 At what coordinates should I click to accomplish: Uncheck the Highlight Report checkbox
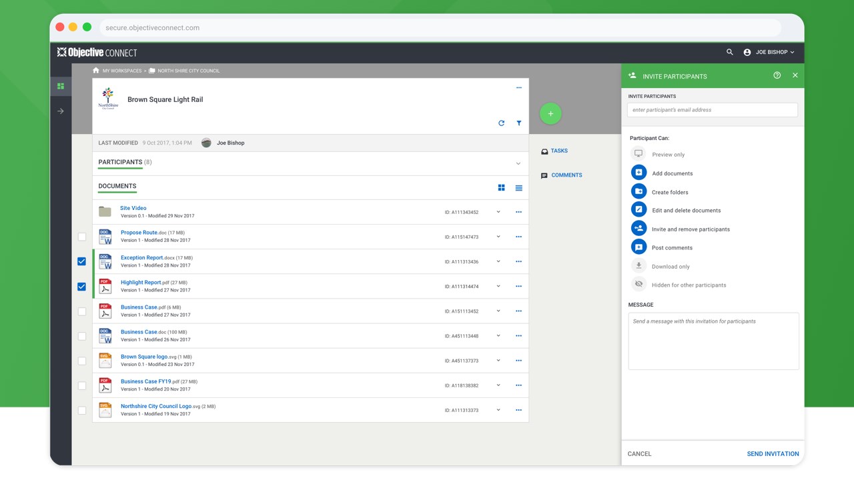tap(81, 287)
